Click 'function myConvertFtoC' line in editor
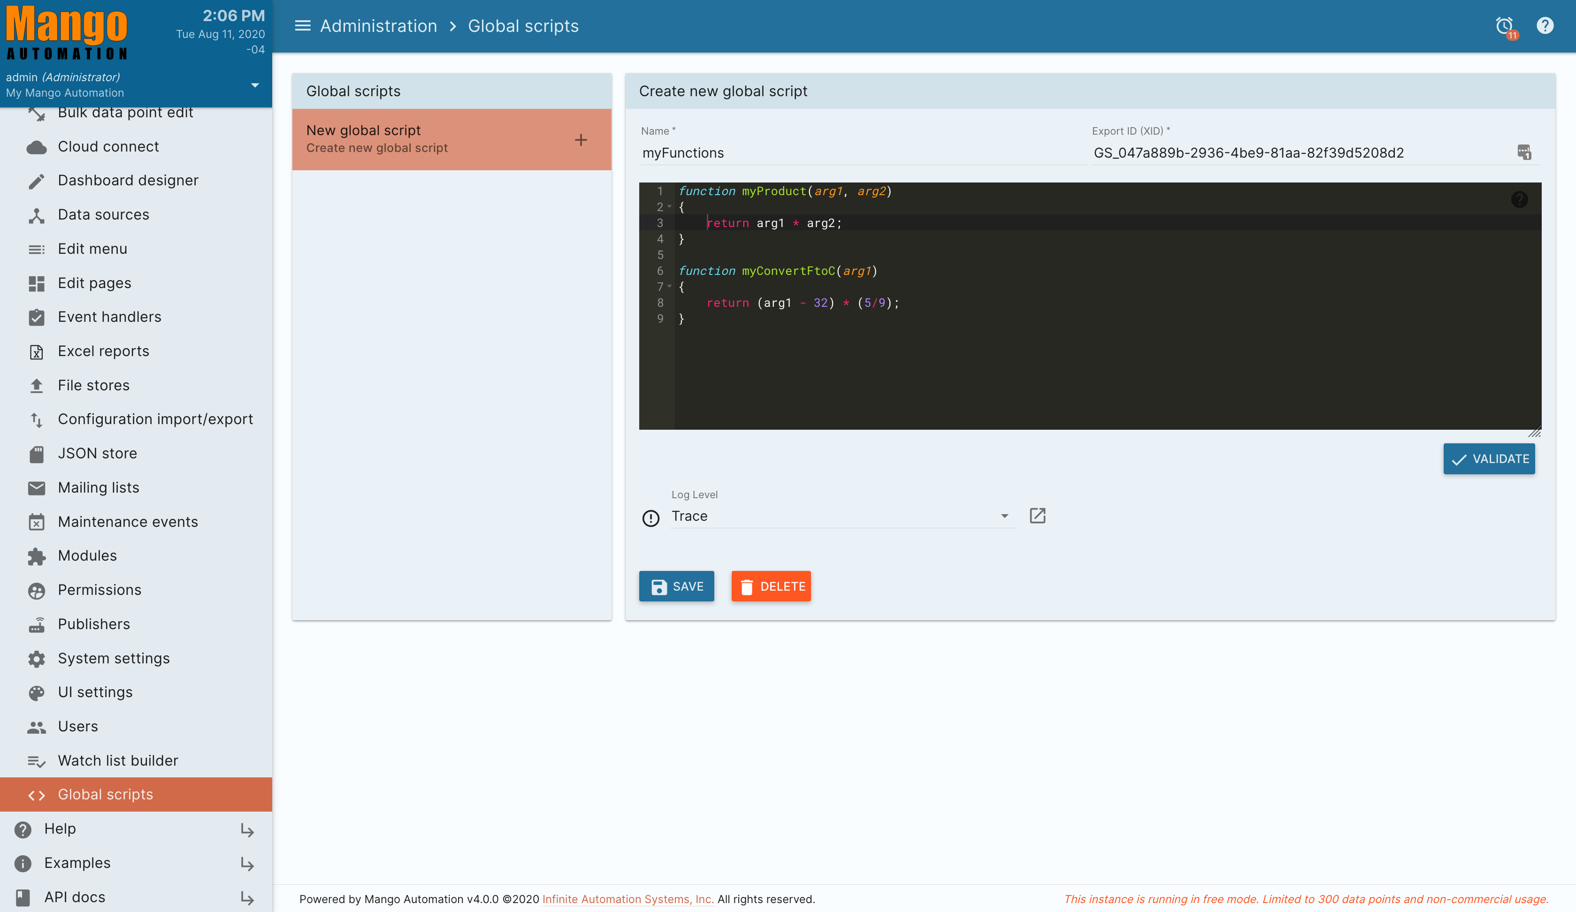 [778, 271]
